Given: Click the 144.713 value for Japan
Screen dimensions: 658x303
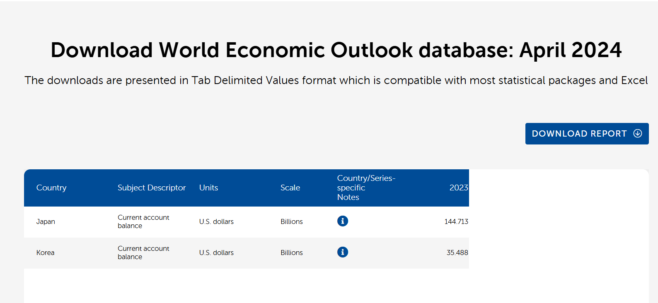Looking at the screenshot, I should coord(456,221).
